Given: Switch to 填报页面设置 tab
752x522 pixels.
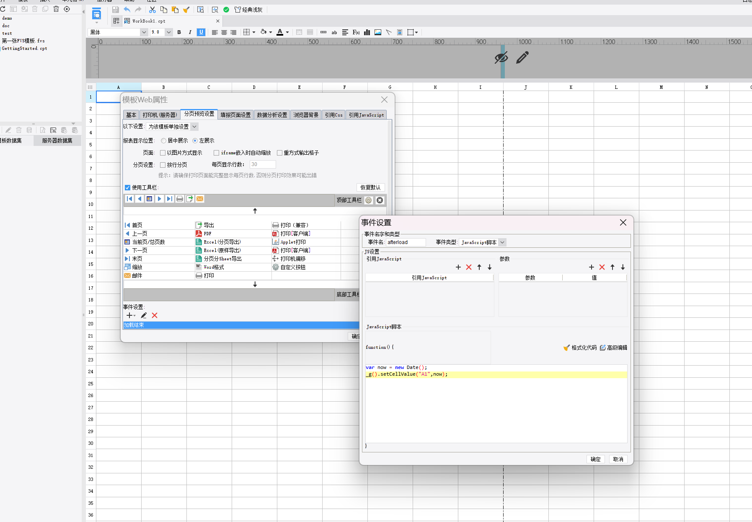Looking at the screenshot, I should pyautogui.click(x=235, y=115).
